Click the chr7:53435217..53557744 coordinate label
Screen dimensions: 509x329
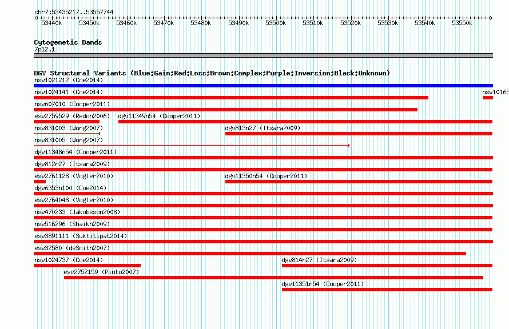(x=74, y=12)
